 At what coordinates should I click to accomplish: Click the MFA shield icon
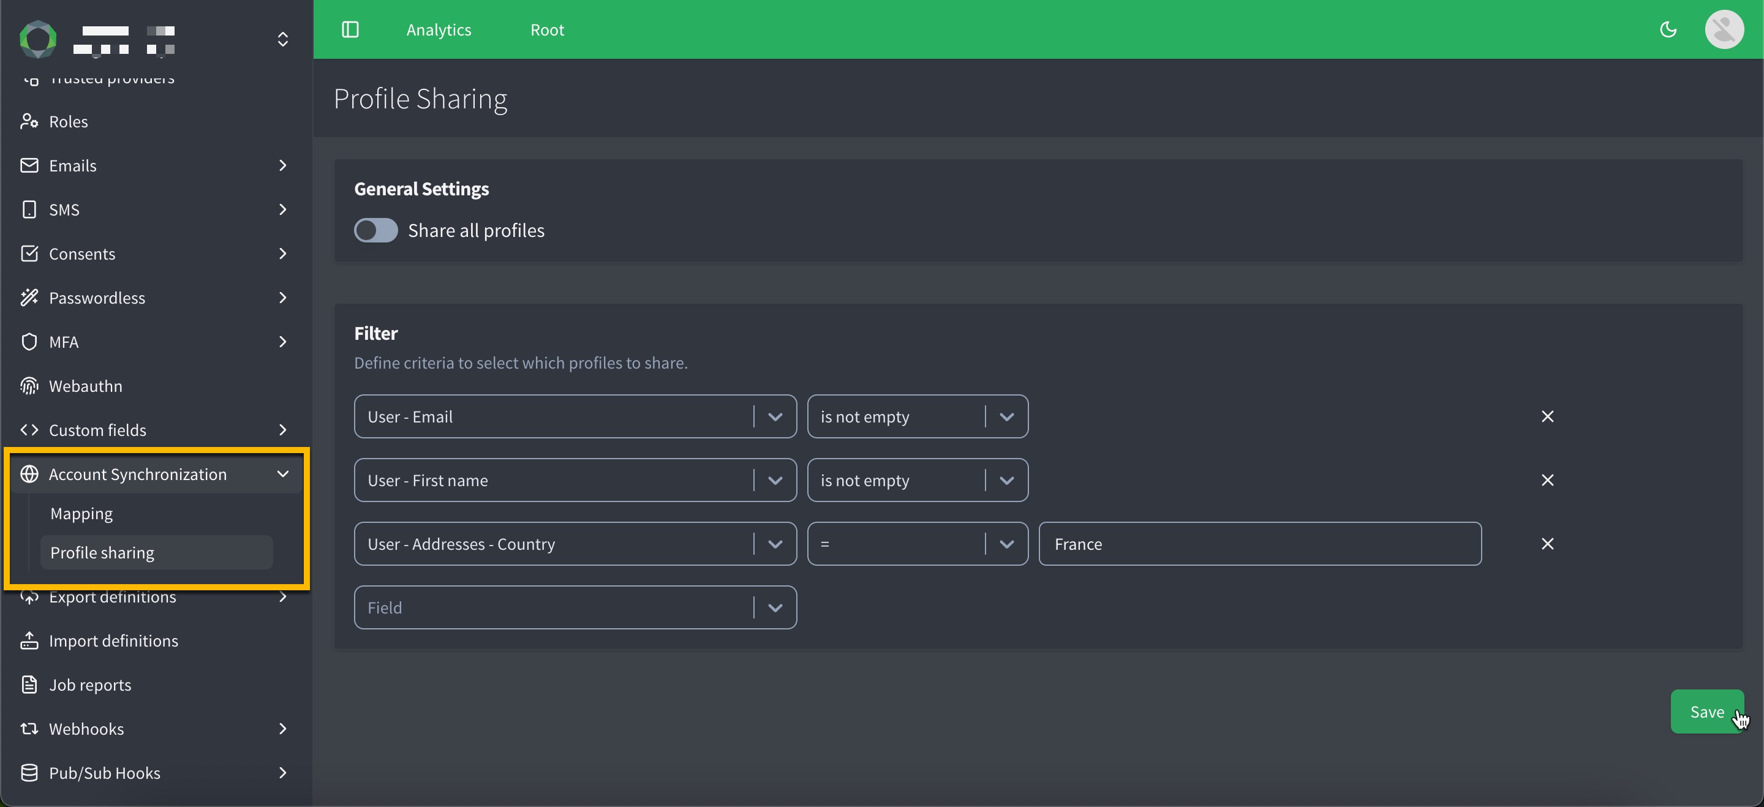[x=29, y=342]
